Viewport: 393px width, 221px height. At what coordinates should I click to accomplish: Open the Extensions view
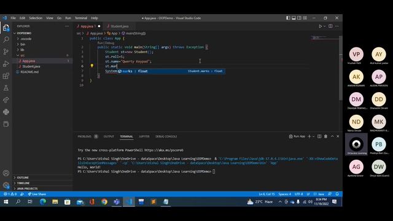[6, 76]
